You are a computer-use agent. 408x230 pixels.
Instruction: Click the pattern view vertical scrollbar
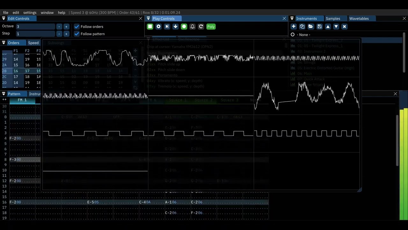click(397, 141)
